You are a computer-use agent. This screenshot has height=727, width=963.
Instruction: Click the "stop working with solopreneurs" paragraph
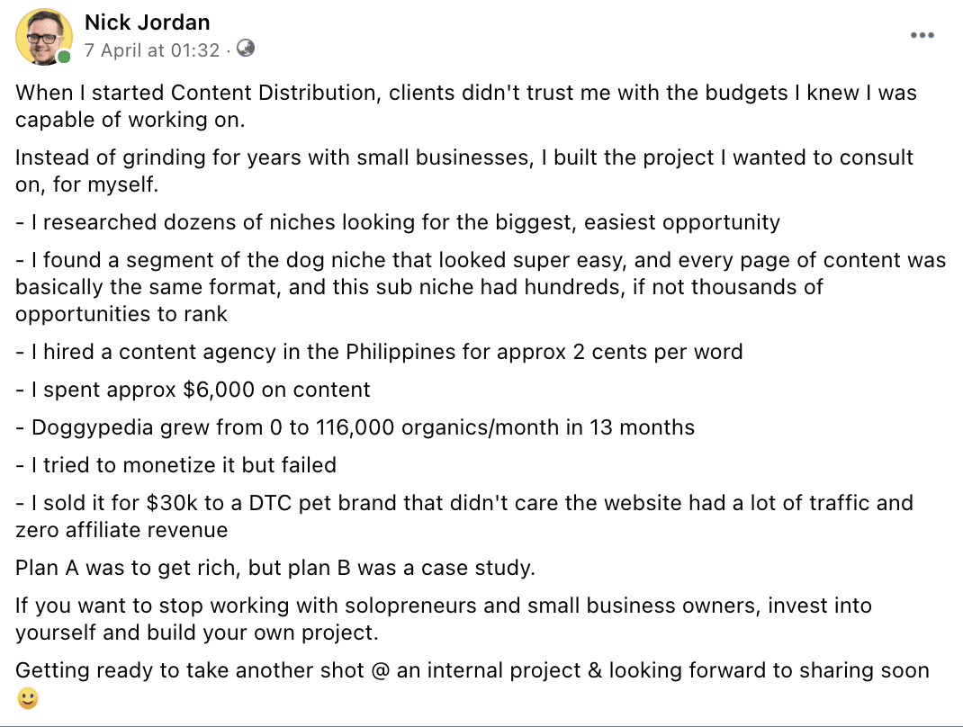pyautogui.click(x=444, y=618)
